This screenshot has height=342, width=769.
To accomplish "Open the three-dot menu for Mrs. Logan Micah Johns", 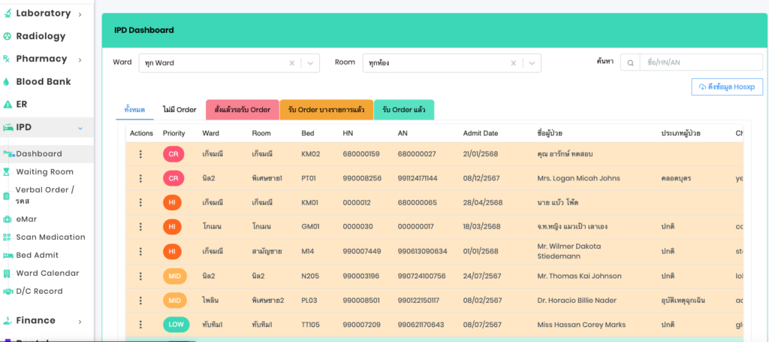I will pos(140,178).
